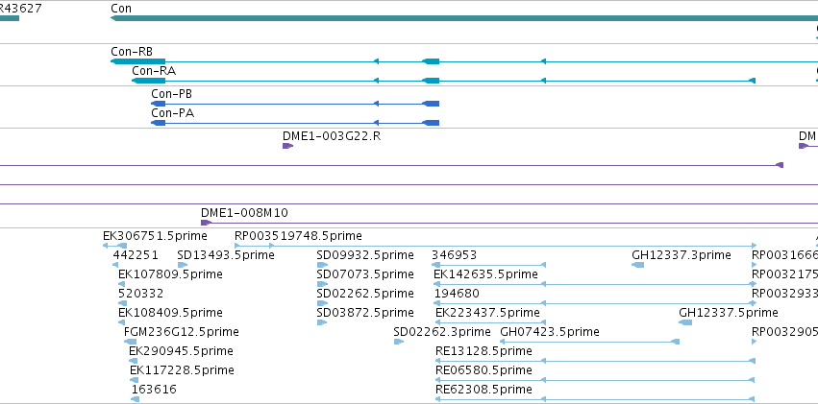The height and width of the screenshot is (404, 818).
Task: Click the Con gene label
Action: point(121,9)
